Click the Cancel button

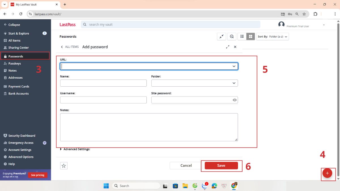(x=186, y=166)
